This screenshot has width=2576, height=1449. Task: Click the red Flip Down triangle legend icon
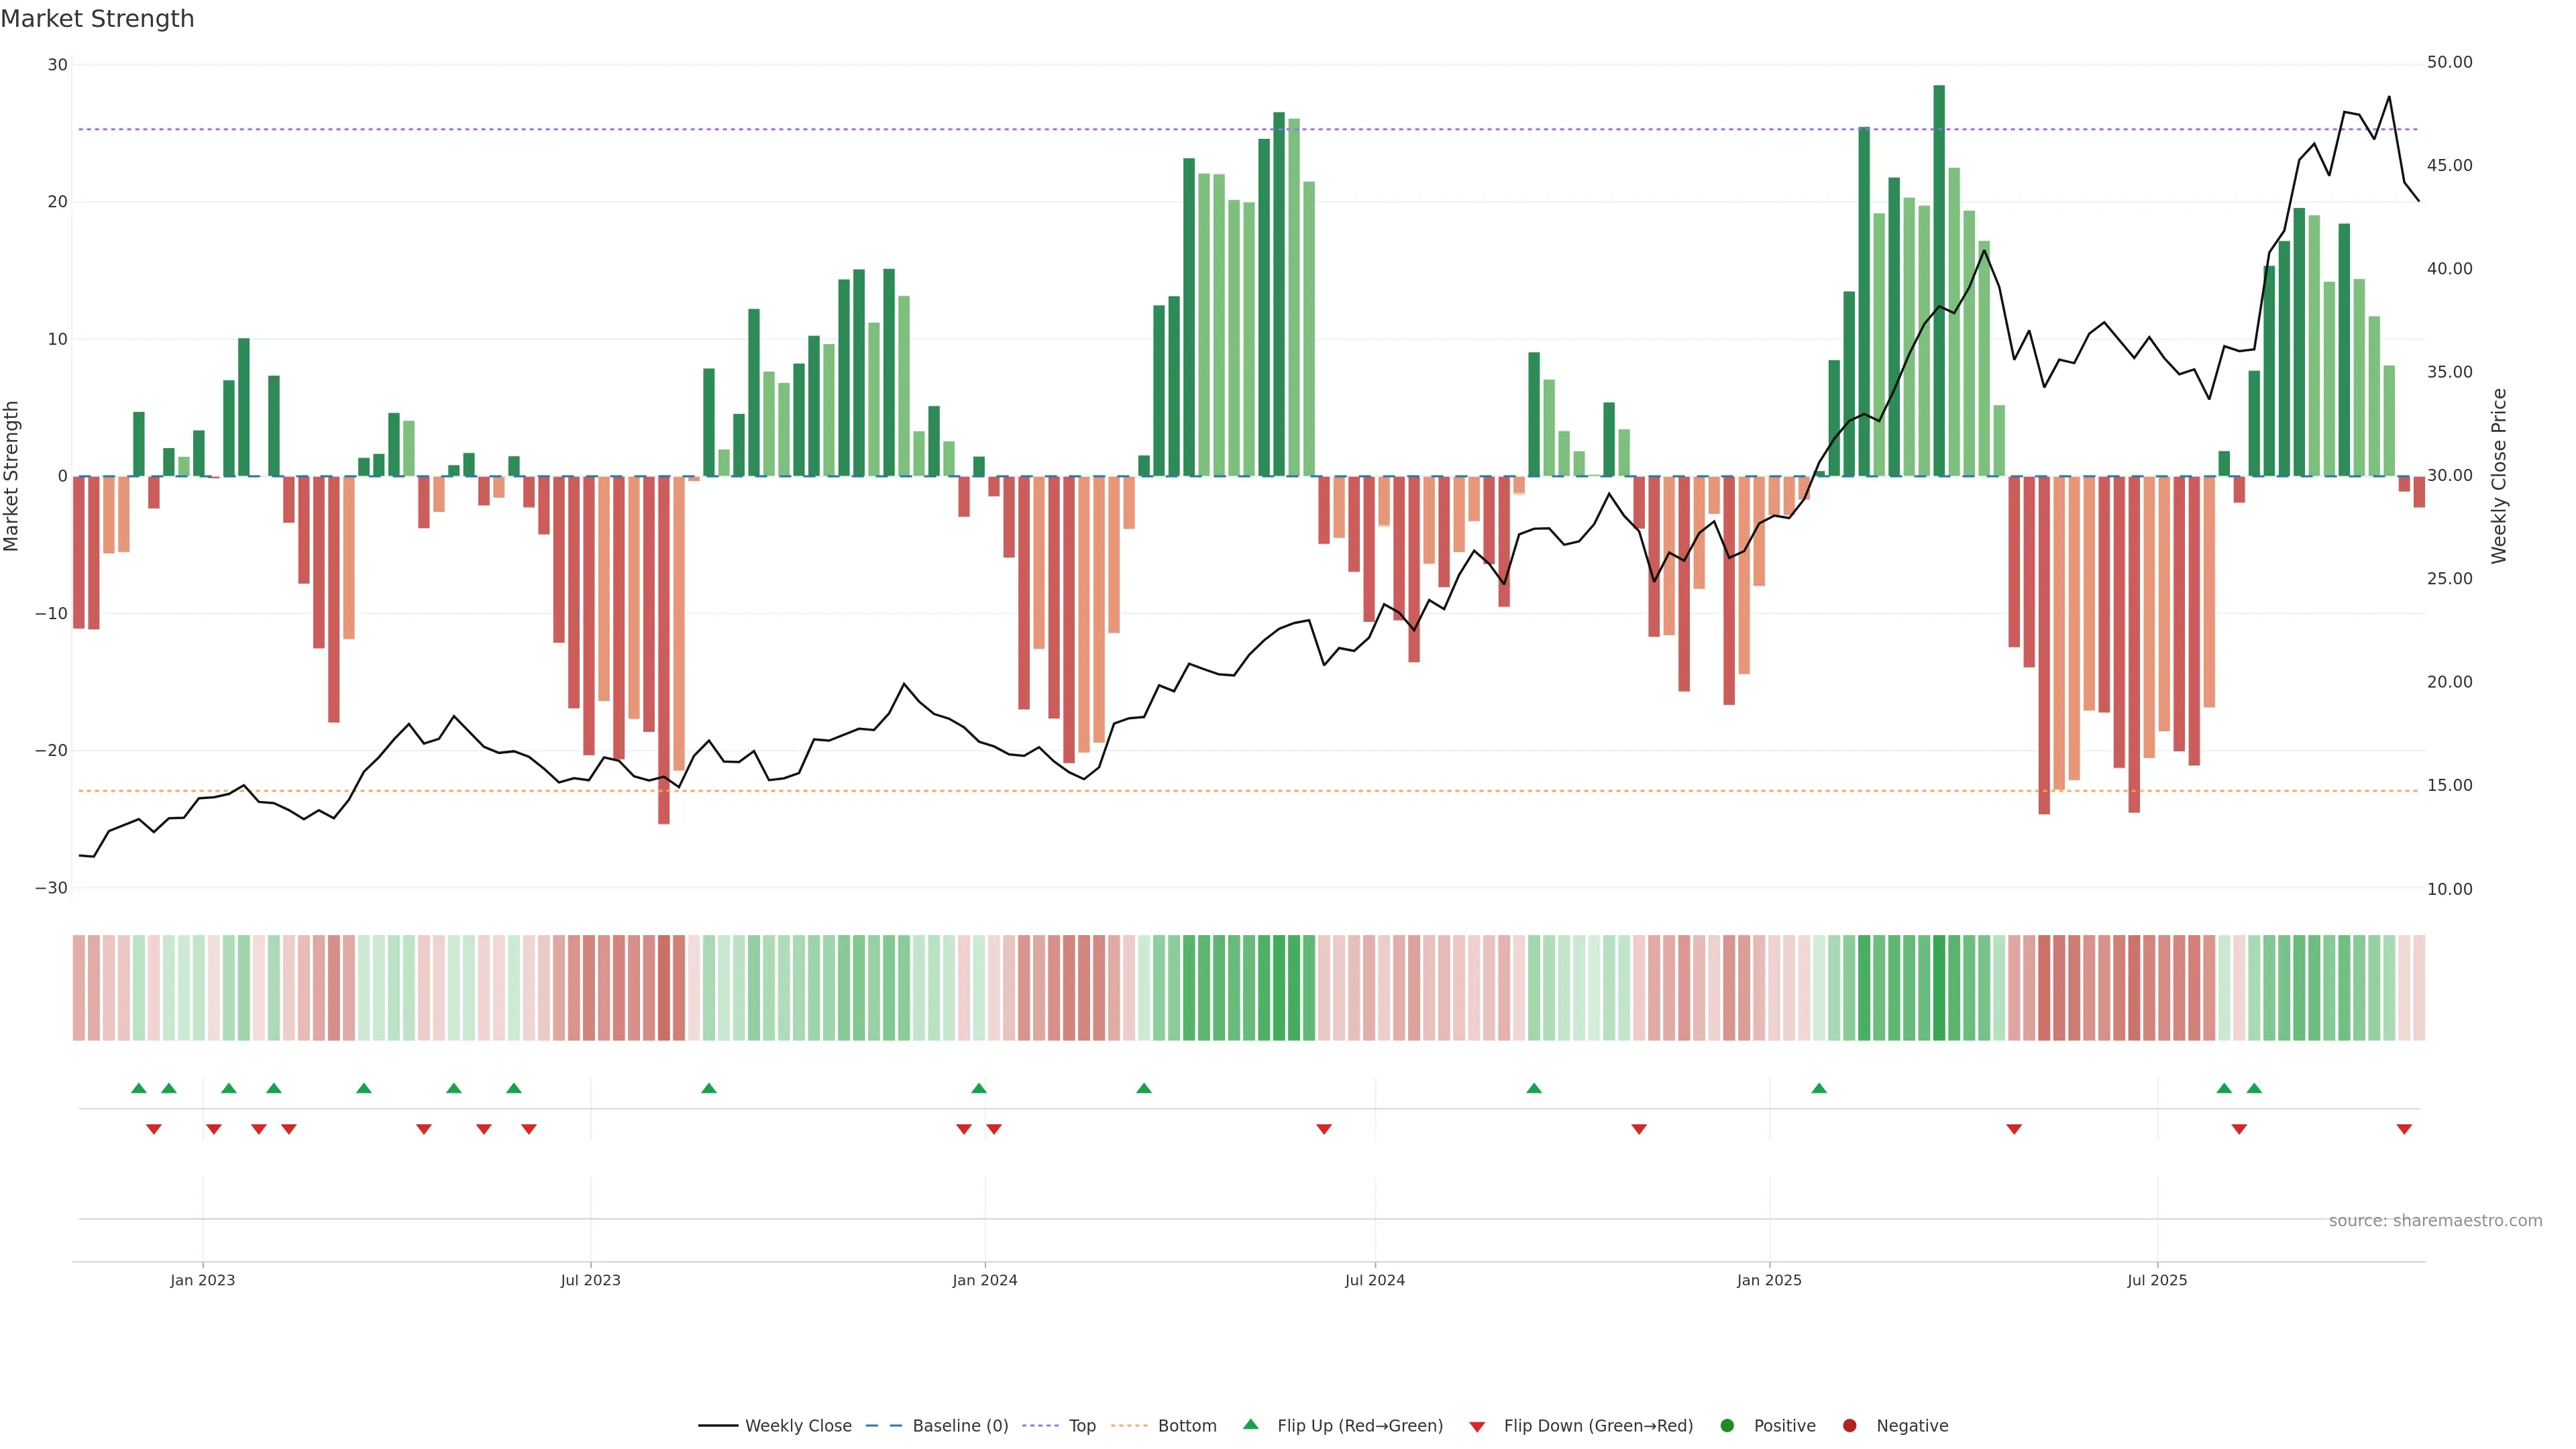point(1477,1426)
